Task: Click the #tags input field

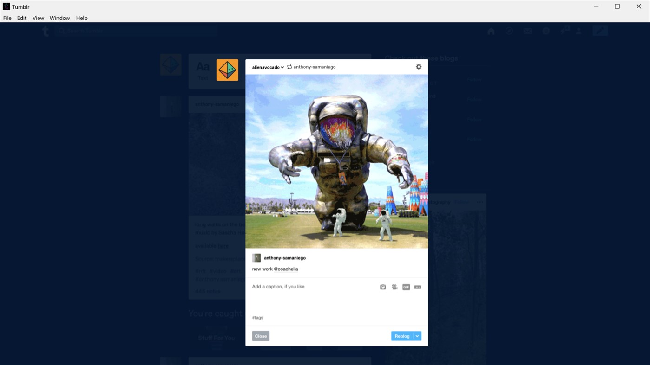Action: coord(279,317)
